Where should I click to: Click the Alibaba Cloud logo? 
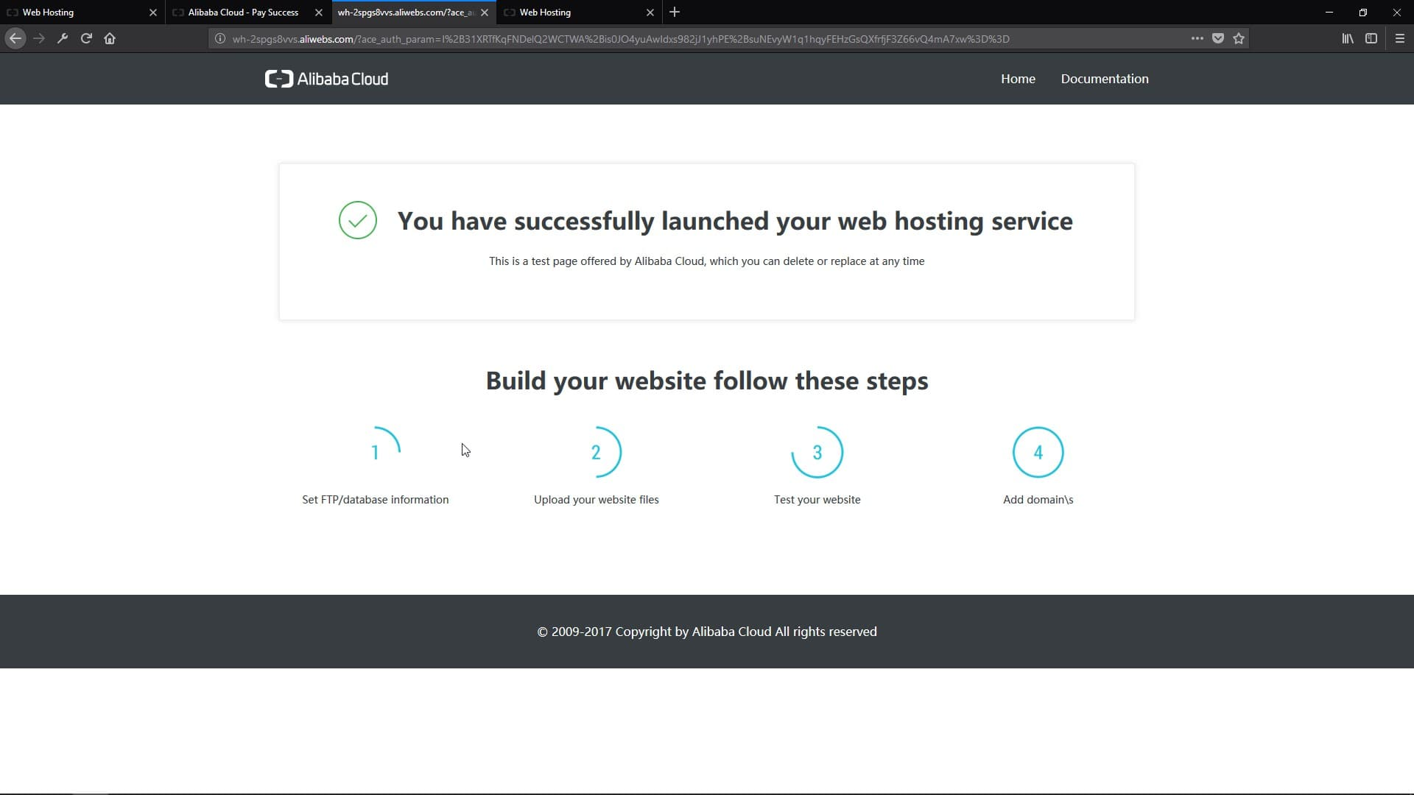tap(326, 79)
